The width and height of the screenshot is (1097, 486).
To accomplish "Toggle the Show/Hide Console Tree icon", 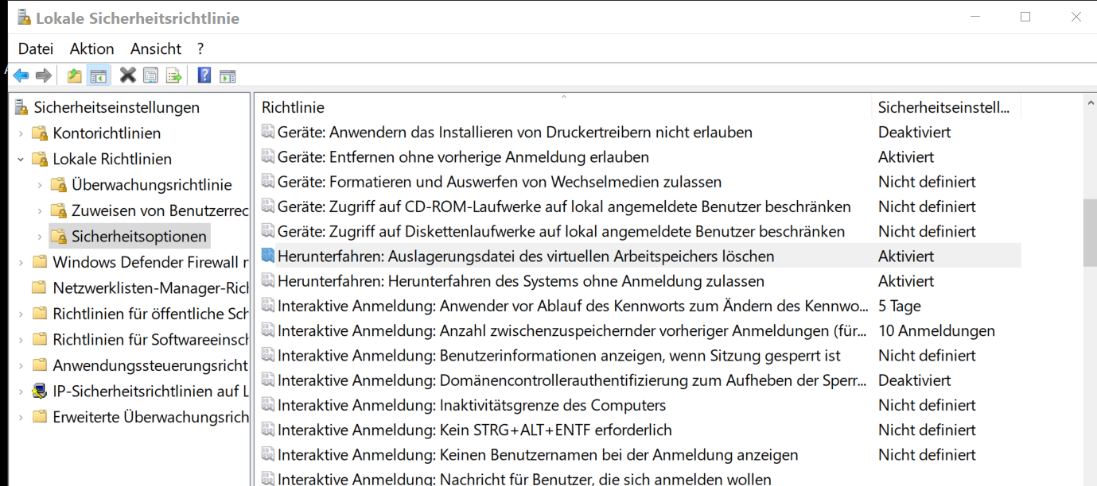I will [97, 75].
